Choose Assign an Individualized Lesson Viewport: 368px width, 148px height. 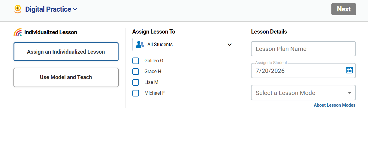pyautogui.click(x=66, y=52)
